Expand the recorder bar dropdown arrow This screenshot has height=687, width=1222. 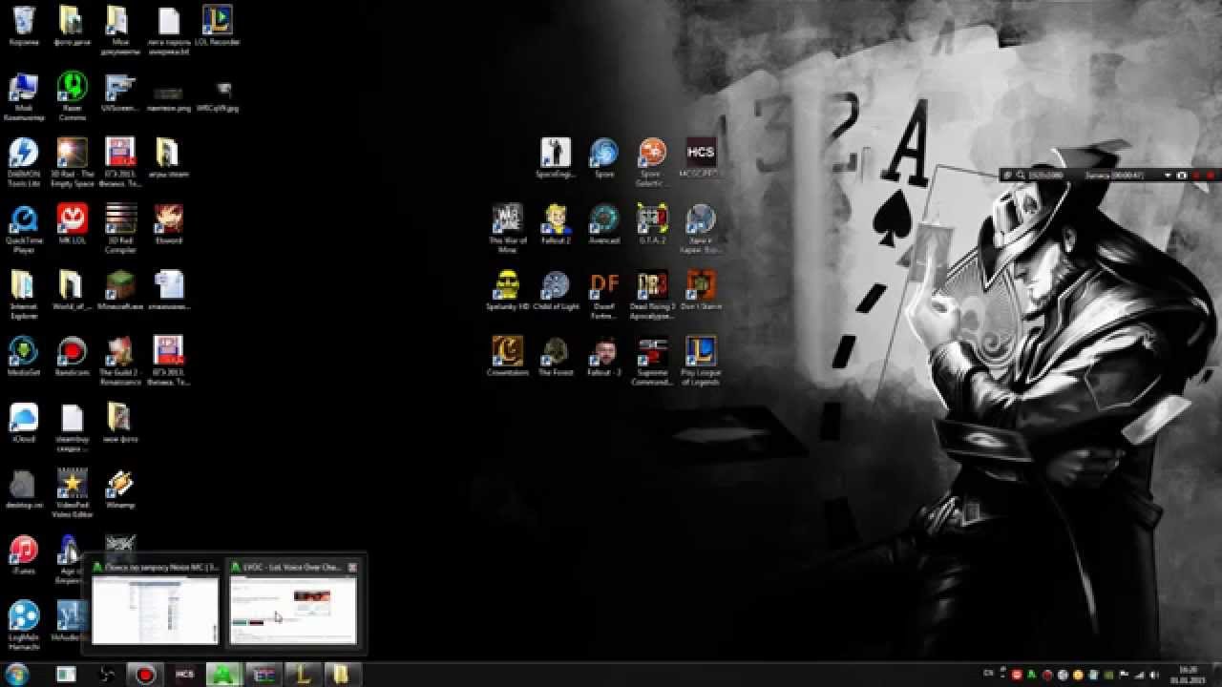(1168, 176)
